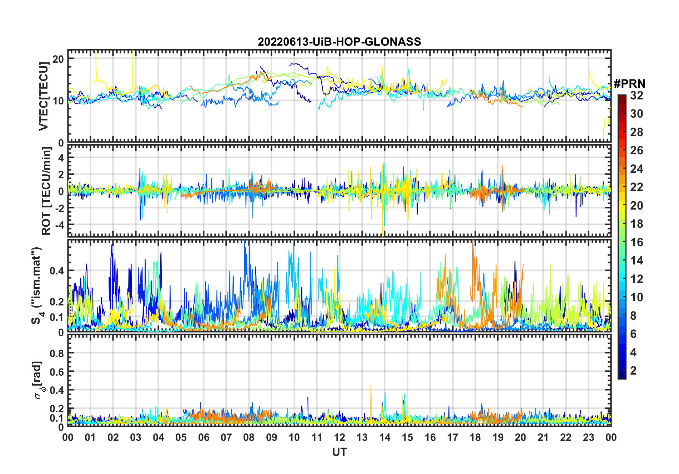Image resolution: width=679 pixels, height=474 pixels.
Task: Click the 01 hour tick on UT axis
Action: tap(90, 437)
